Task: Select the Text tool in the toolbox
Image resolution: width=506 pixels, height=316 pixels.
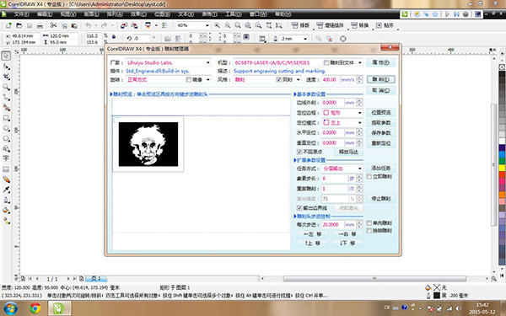Action: tap(6, 158)
